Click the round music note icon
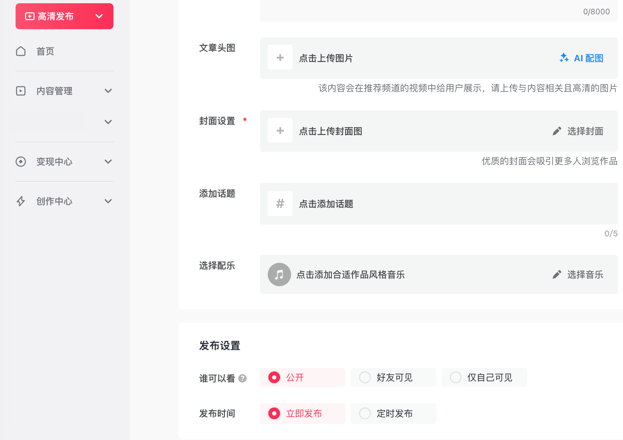 tap(279, 275)
